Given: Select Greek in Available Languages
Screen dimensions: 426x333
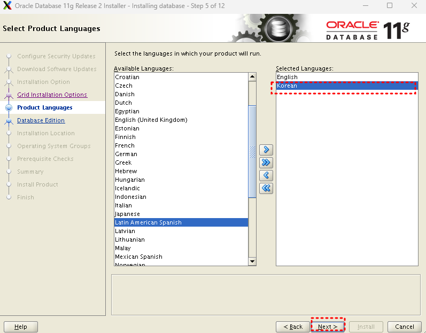Looking at the screenshot, I should (x=181, y=162).
